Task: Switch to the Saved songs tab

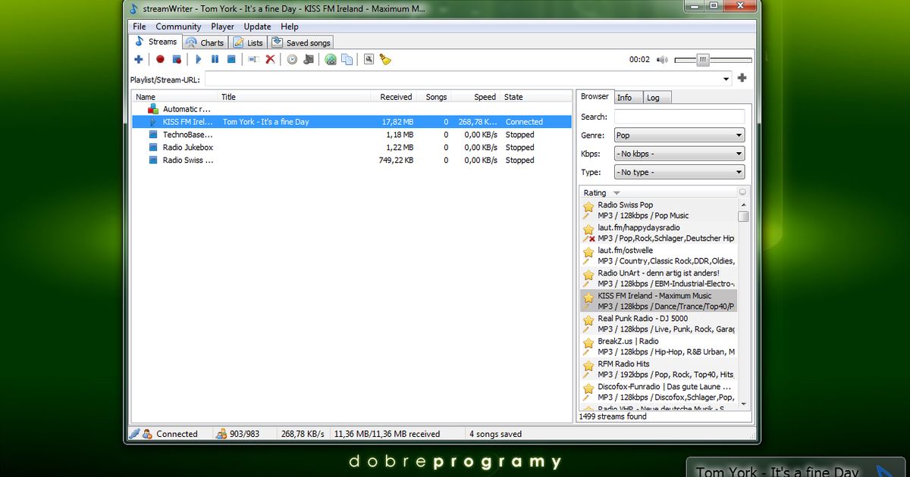Action: coord(301,43)
